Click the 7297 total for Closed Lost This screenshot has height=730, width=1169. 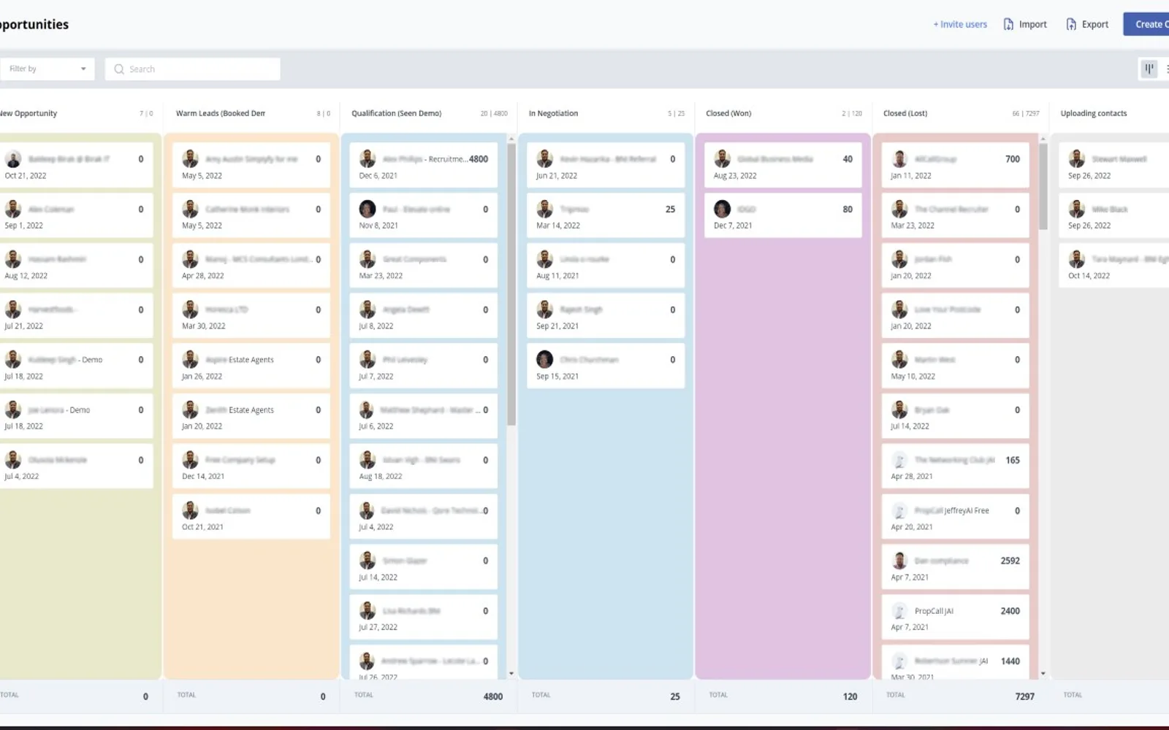pyautogui.click(x=1024, y=696)
